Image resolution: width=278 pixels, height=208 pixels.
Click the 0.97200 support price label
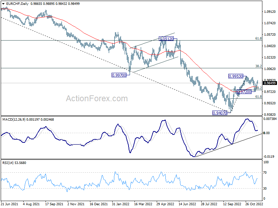point(244,92)
